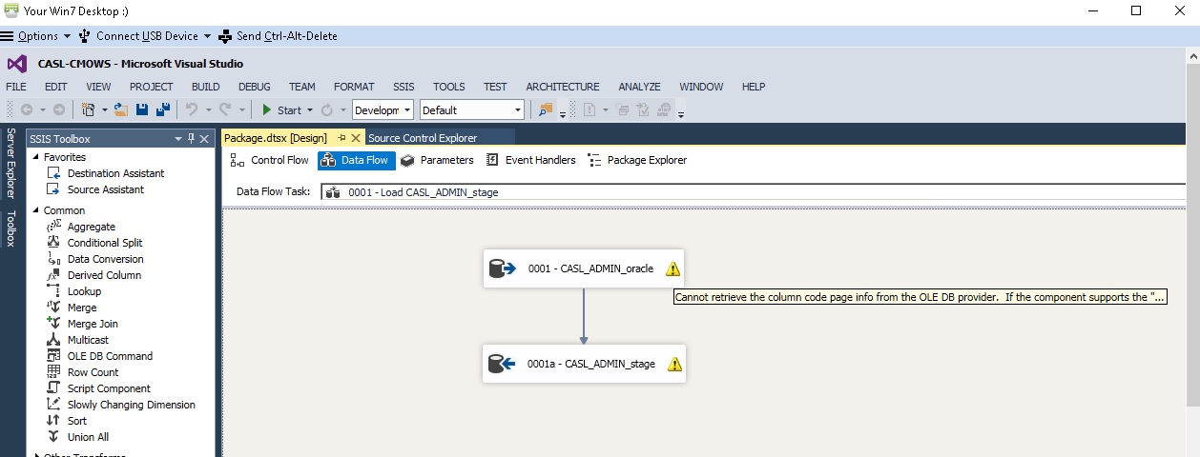Image resolution: width=1200 pixels, height=457 pixels.
Task: Switch to Source Control Explorer tab
Action: (423, 138)
